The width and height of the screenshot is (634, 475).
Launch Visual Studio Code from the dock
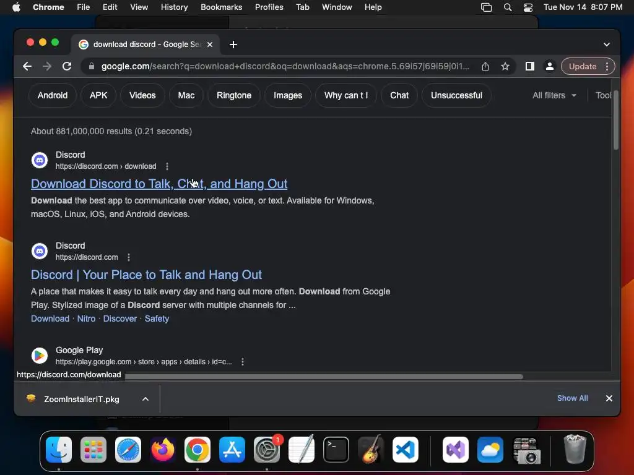tap(406, 450)
